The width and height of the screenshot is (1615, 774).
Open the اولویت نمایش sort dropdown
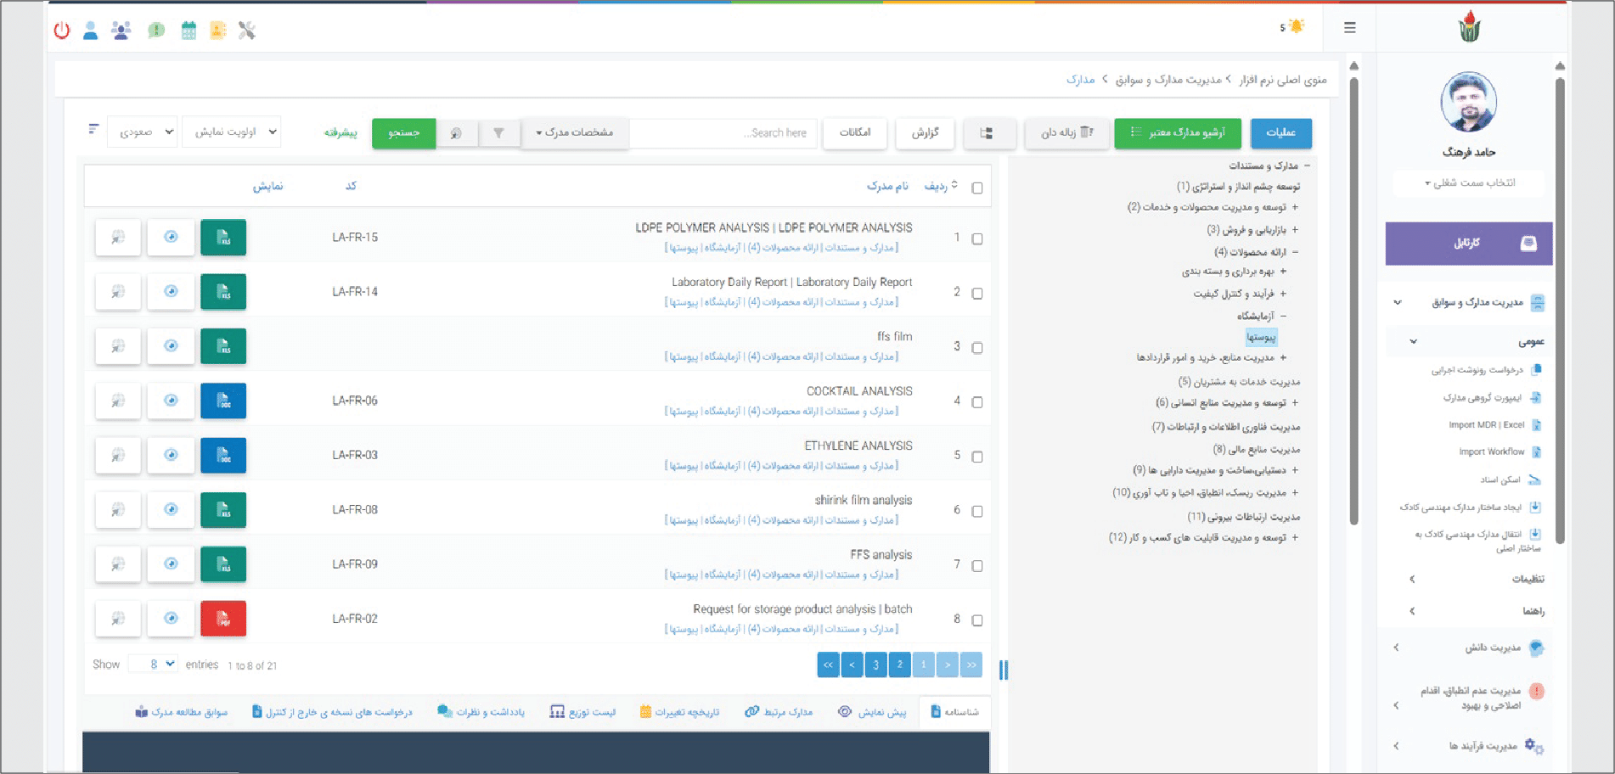(x=231, y=132)
